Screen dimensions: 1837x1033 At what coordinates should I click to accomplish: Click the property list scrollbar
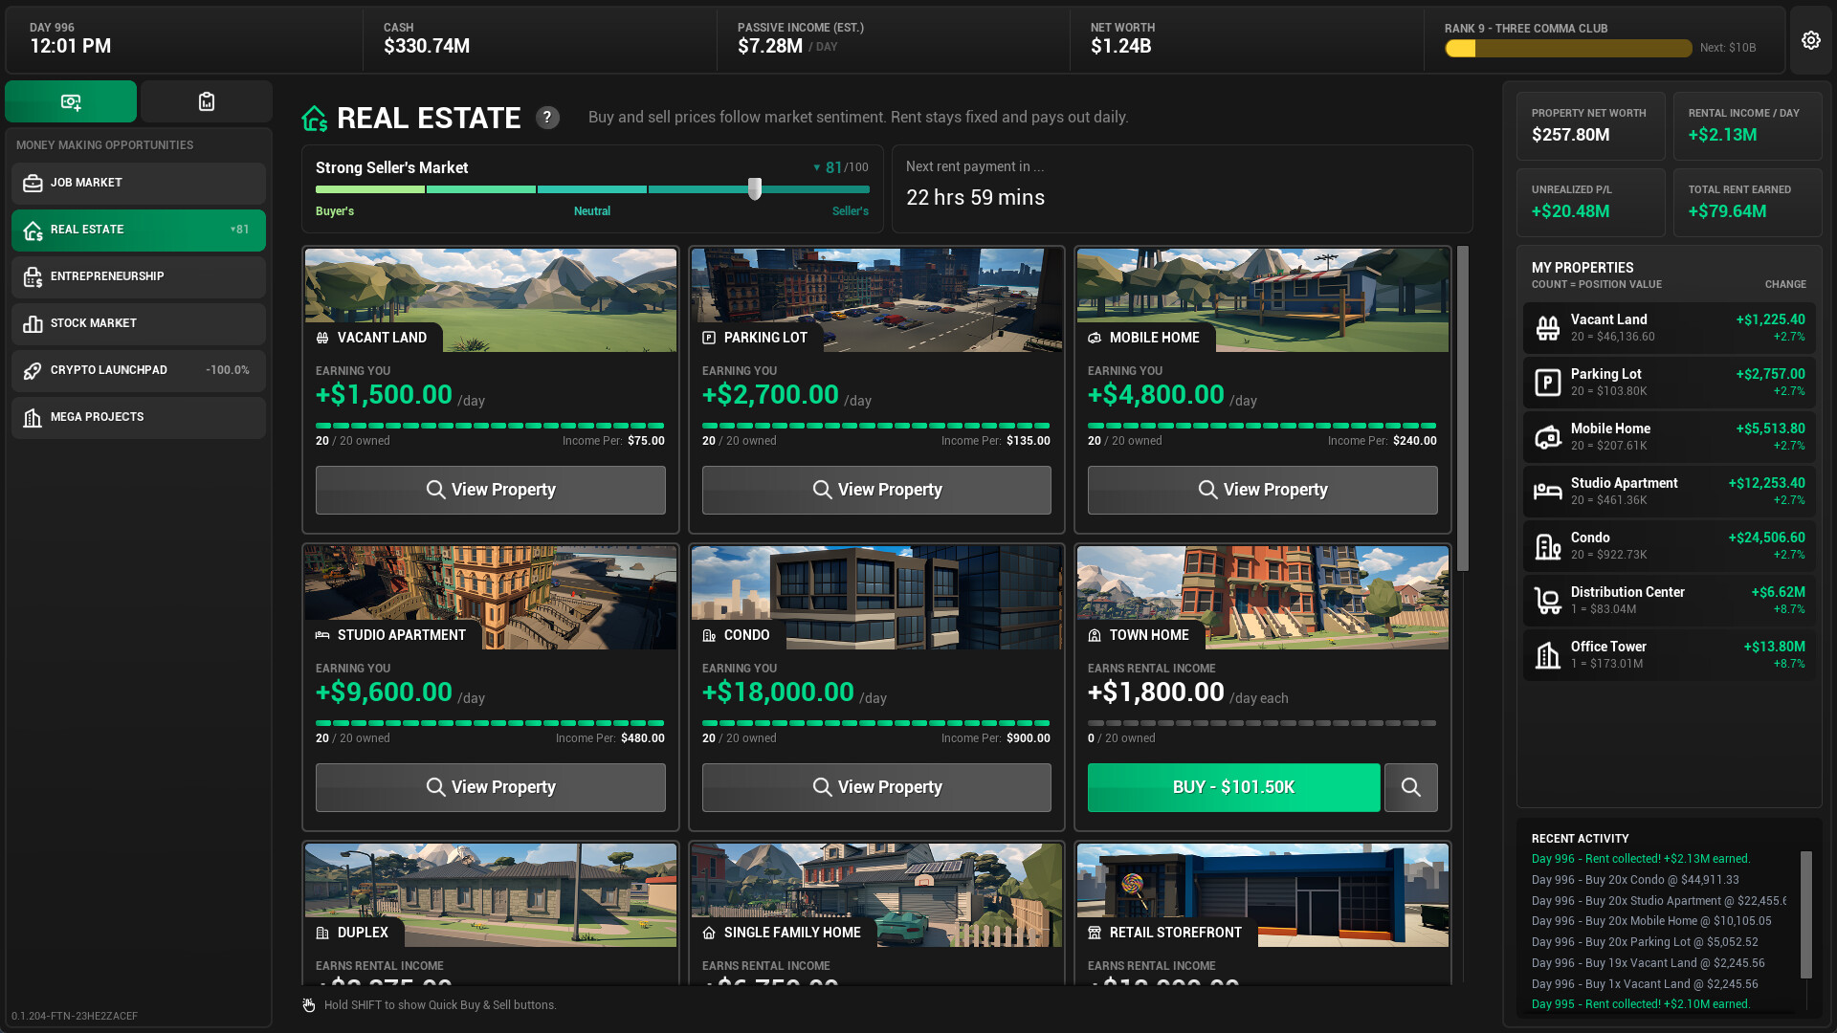(1463, 409)
